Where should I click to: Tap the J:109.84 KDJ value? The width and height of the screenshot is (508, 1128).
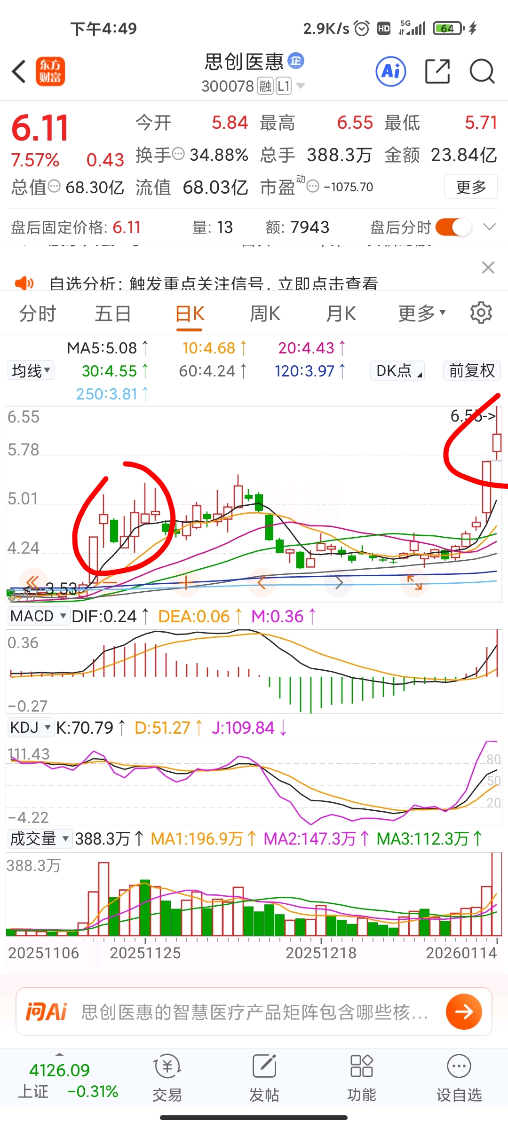249,728
